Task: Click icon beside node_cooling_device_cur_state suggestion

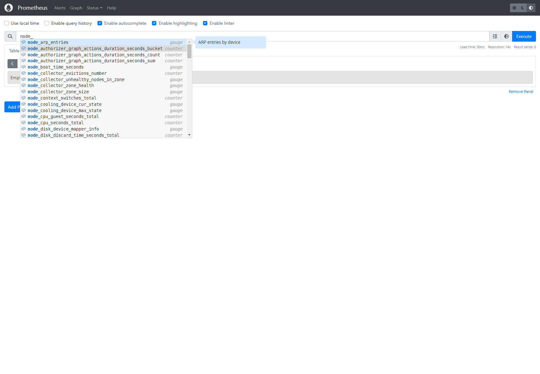Action: pos(23,104)
